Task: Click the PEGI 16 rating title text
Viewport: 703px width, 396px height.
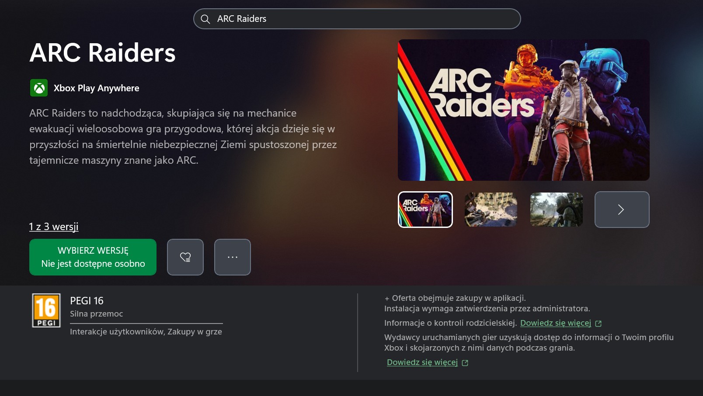Action: tap(87, 301)
